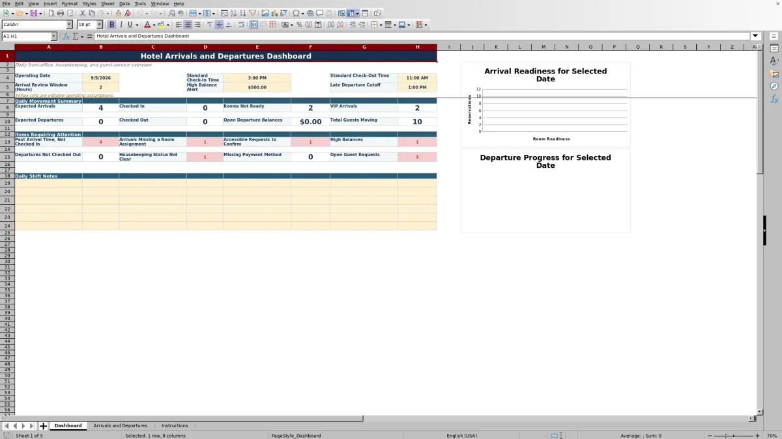The image size is (782, 439).
Task: Click the Spelling check icon
Action: [181, 13]
